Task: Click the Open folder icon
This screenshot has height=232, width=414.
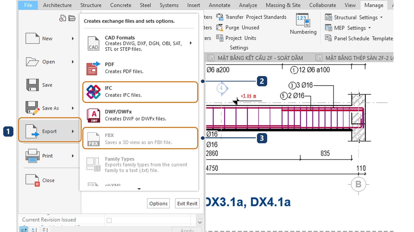Action: 32,62
